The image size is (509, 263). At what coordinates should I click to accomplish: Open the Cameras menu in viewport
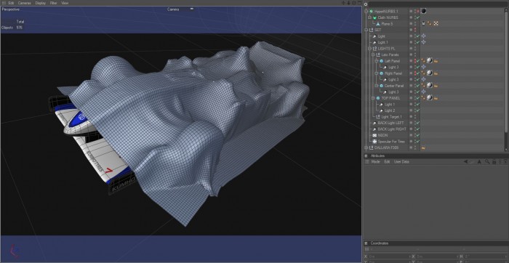25,3
